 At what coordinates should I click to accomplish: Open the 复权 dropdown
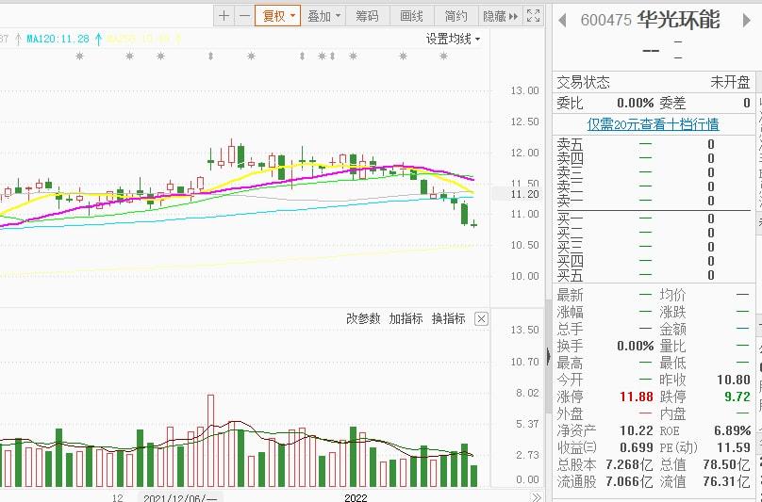(278, 16)
